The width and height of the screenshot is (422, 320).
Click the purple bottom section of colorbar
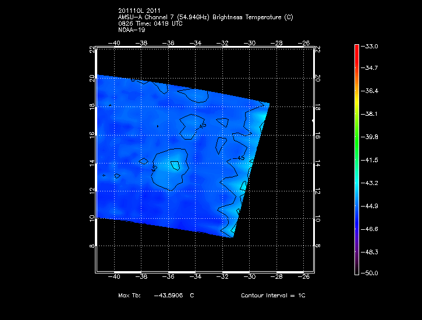(x=356, y=256)
